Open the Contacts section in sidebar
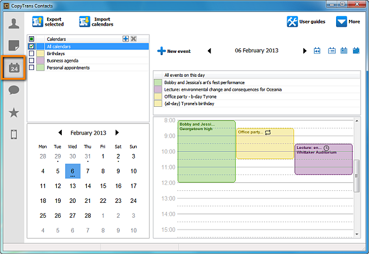Viewport: 369px width, 254px height. 14,24
